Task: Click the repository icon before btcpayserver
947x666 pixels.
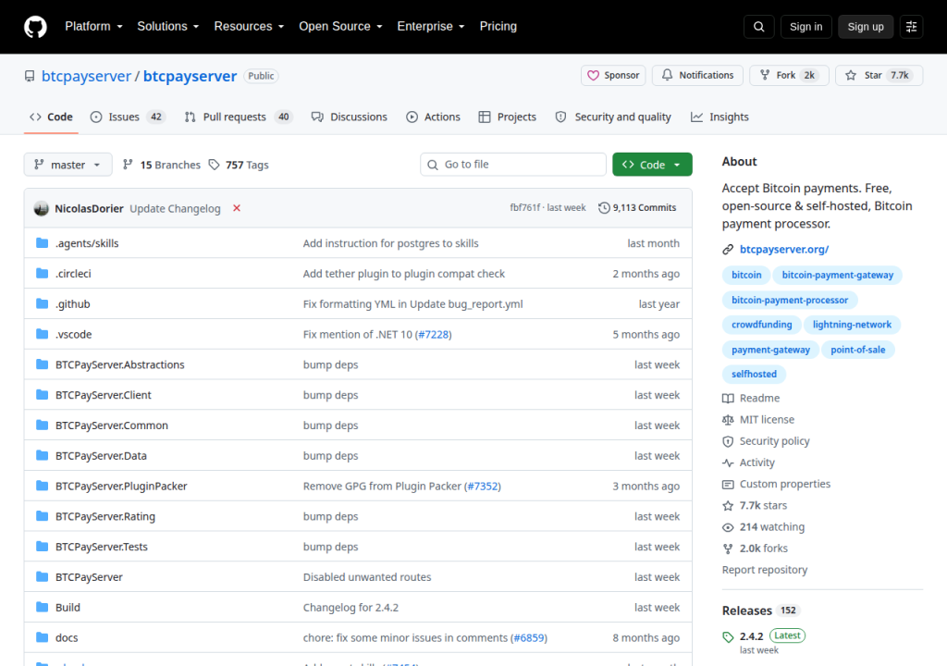Action: tap(30, 76)
